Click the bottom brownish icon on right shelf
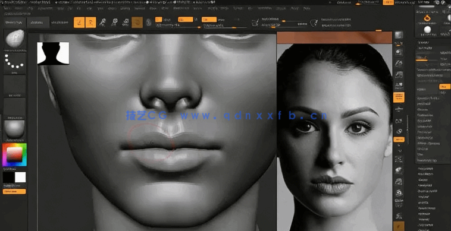 [399, 226]
